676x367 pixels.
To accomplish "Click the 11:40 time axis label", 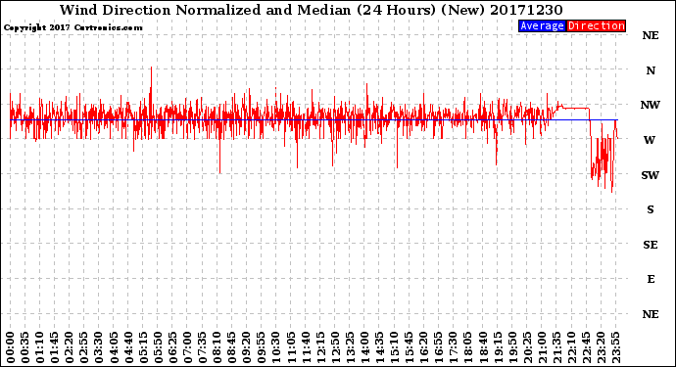I will (306, 347).
